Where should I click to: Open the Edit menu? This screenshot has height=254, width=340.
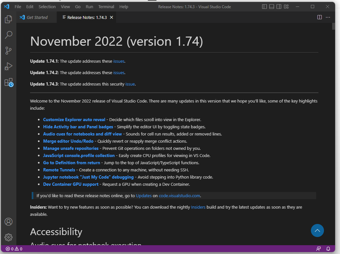(30, 7)
